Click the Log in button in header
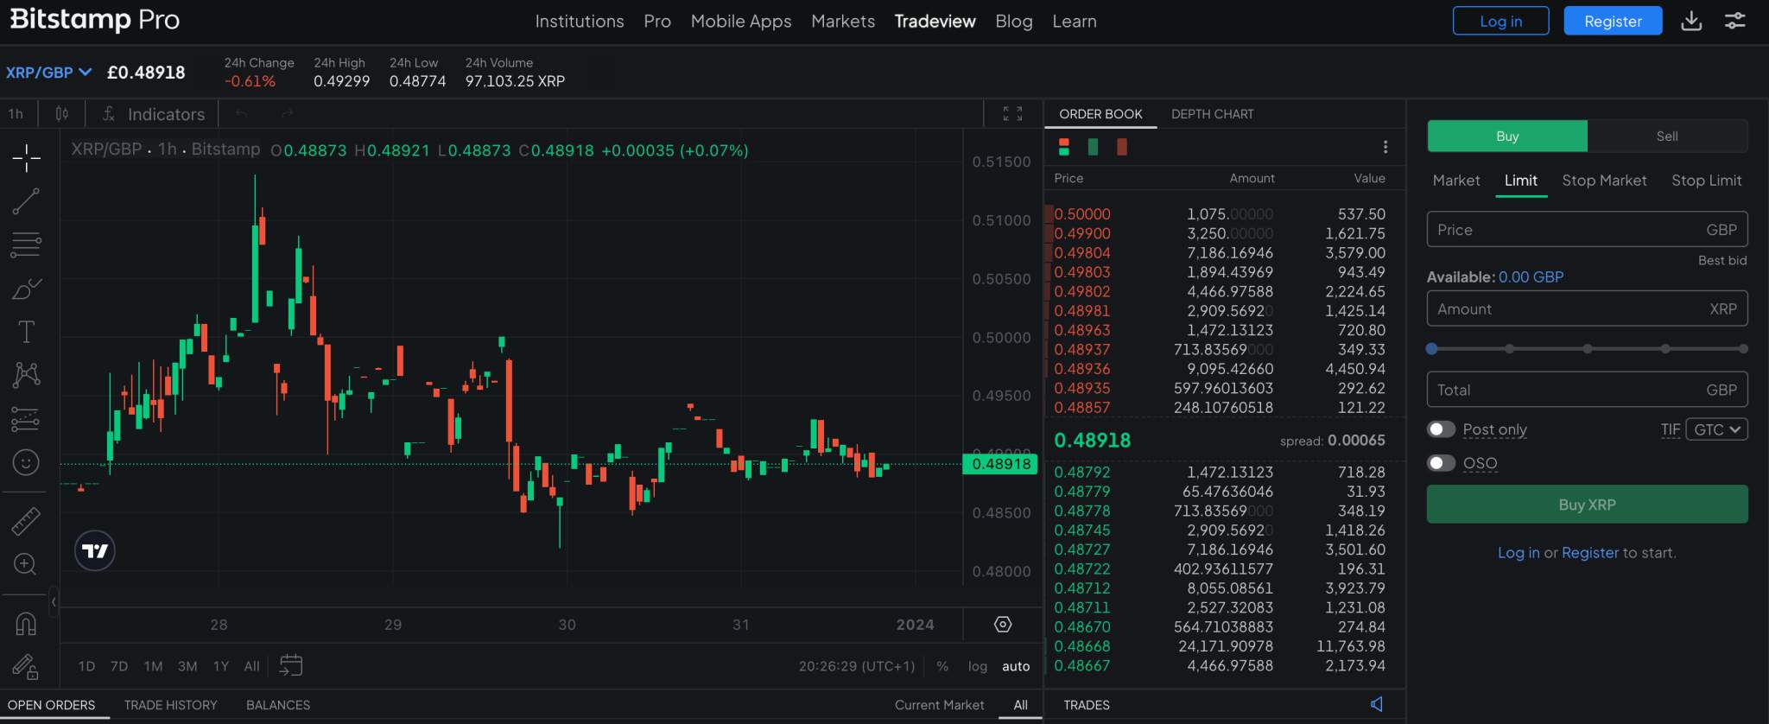Viewport: 1769px width, 724px height. point(1501,22)
